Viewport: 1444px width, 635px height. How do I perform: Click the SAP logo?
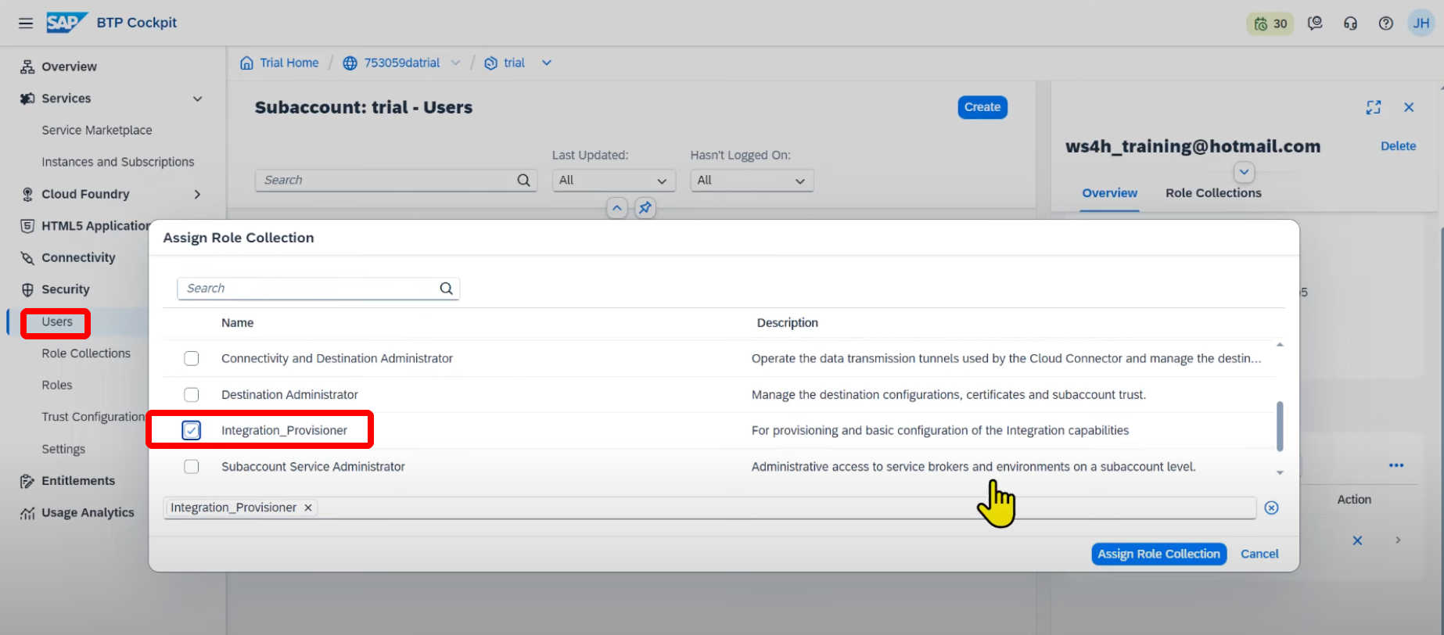coord(66,23)
